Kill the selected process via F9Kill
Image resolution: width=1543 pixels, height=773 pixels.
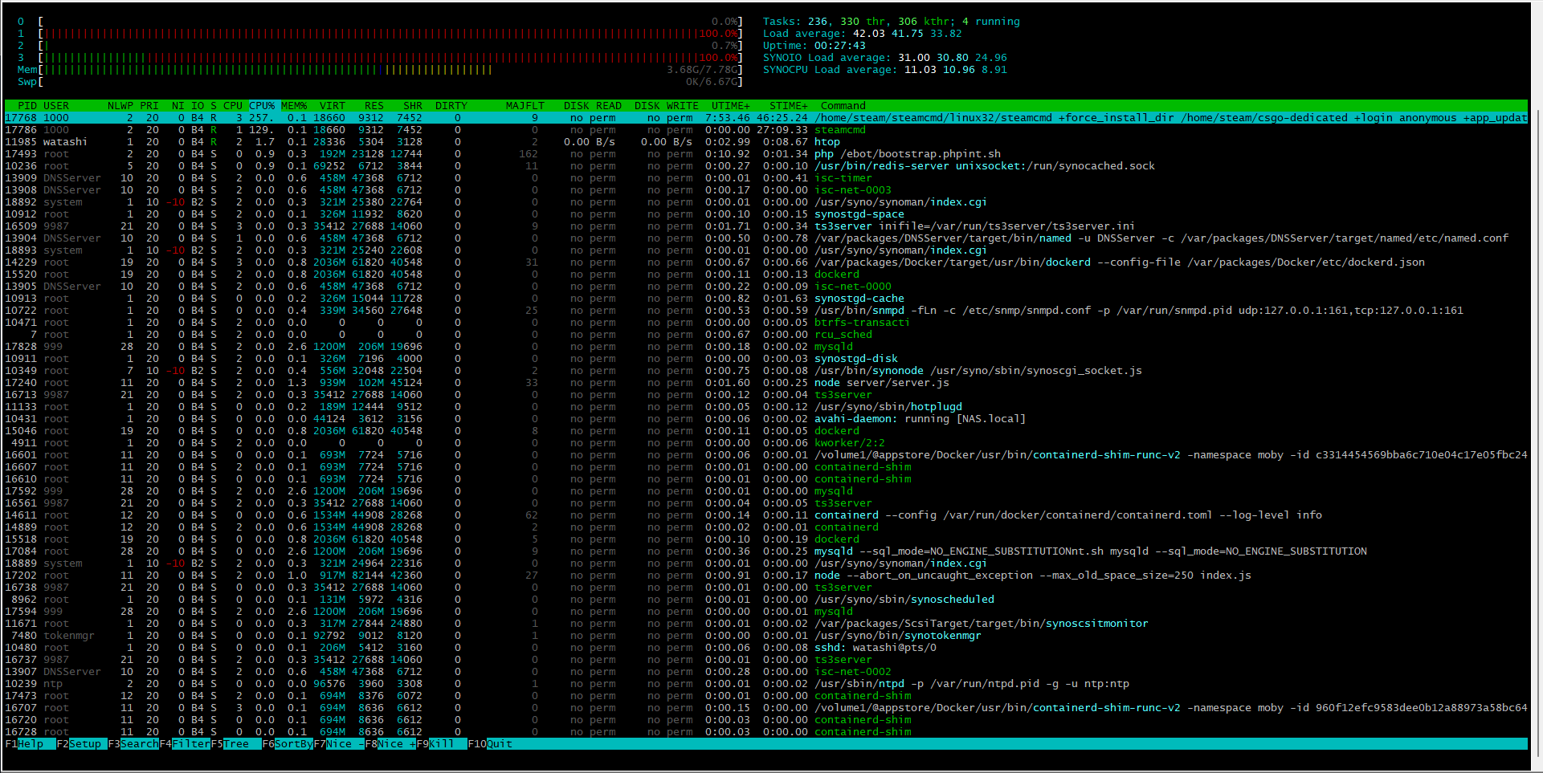tap(438, 744)
